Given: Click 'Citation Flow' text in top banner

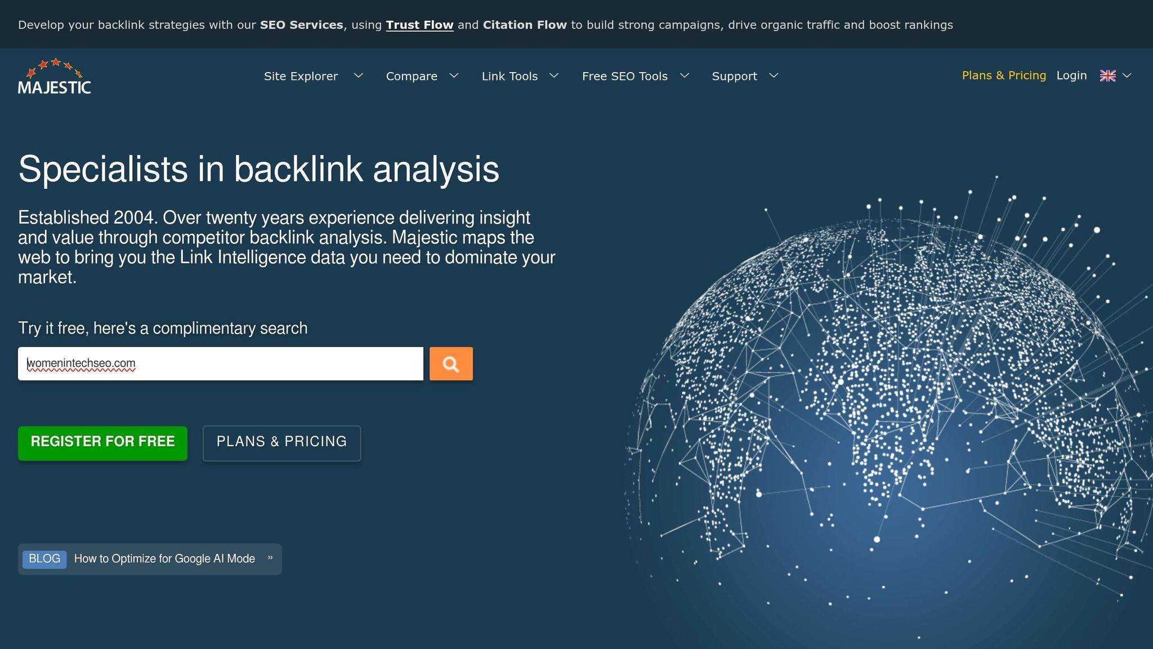Looking at the screenshot, I should [525, 25].
